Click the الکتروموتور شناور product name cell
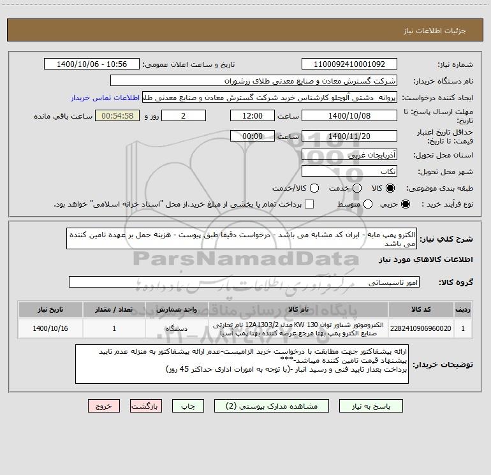Viewport: 491px width, 475px height. point(298,328)
